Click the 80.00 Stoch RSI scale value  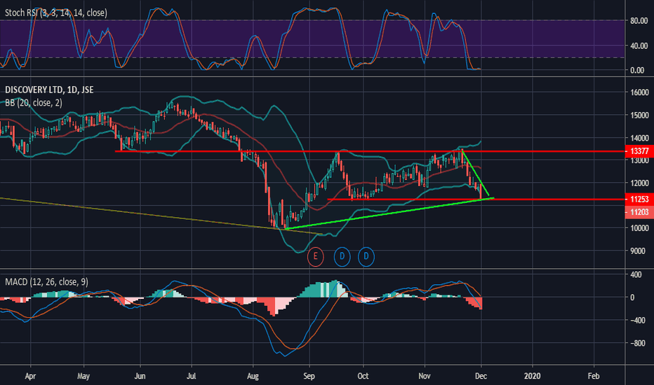tap(639, 20)
